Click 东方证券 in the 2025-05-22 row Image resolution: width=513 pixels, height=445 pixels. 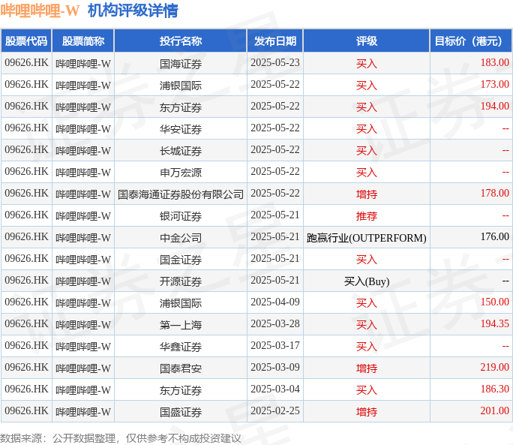click(181, 107)
